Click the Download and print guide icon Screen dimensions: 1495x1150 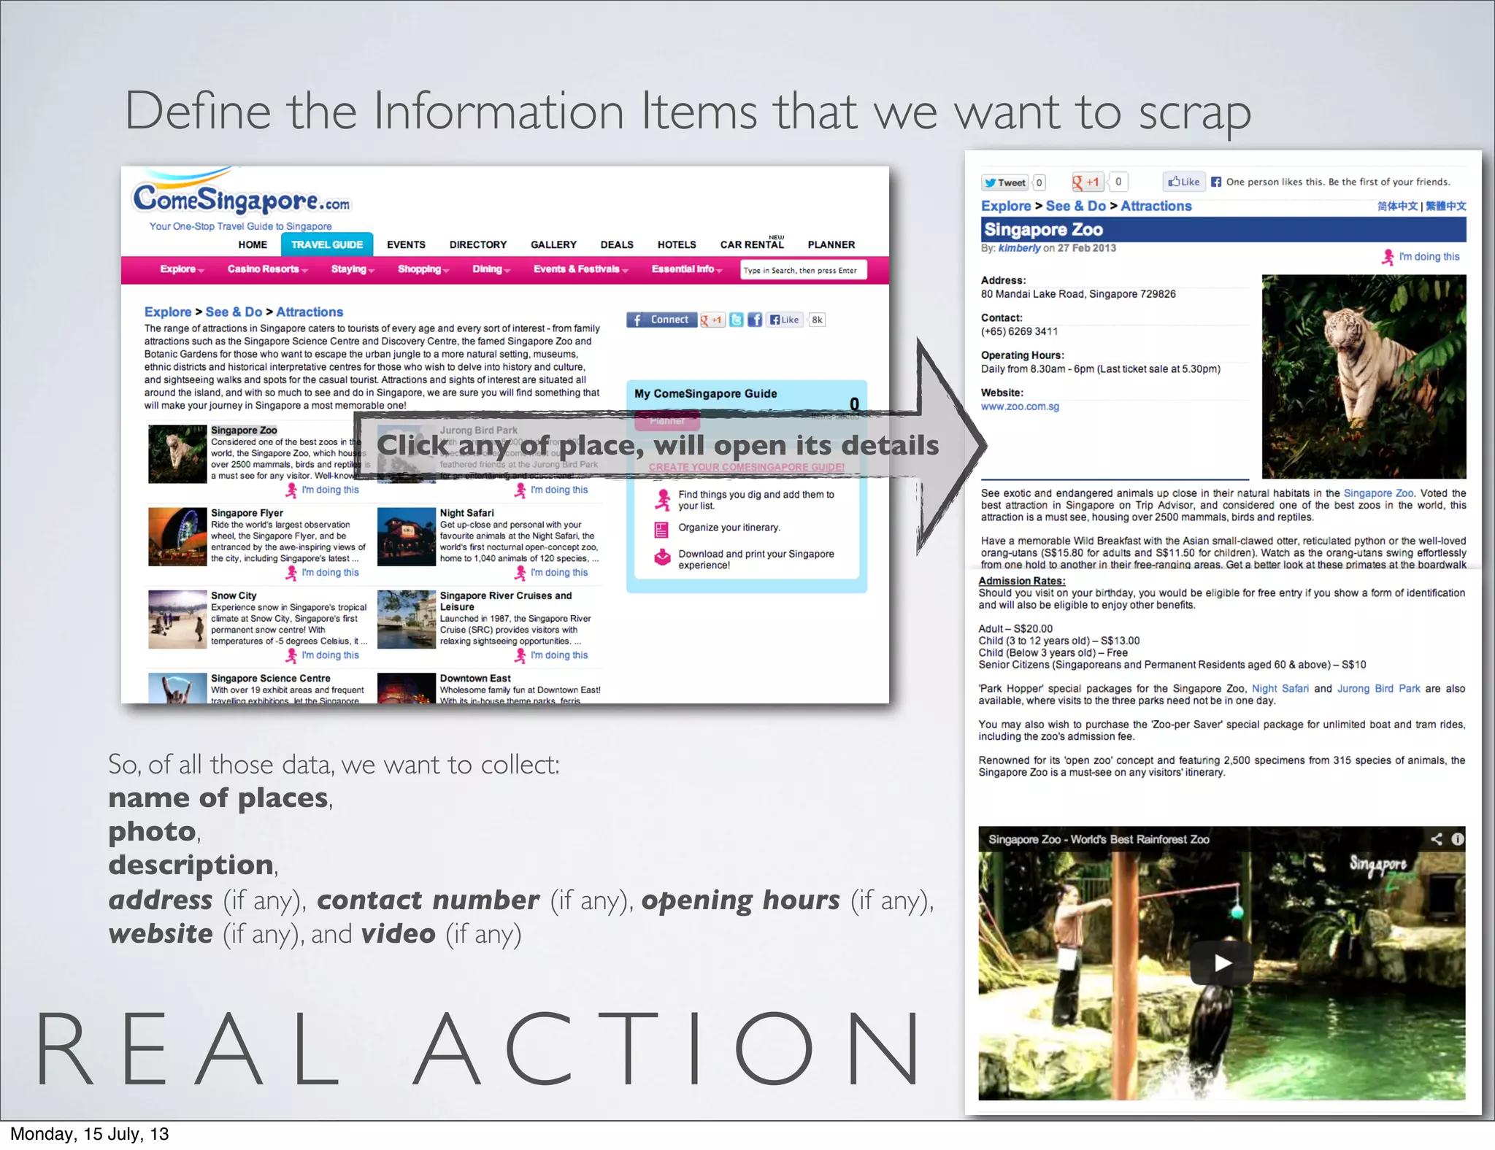click(x=662, y=557)
